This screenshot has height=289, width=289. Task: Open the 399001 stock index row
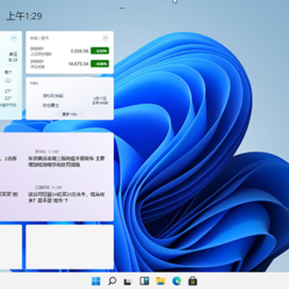point(70,63)
